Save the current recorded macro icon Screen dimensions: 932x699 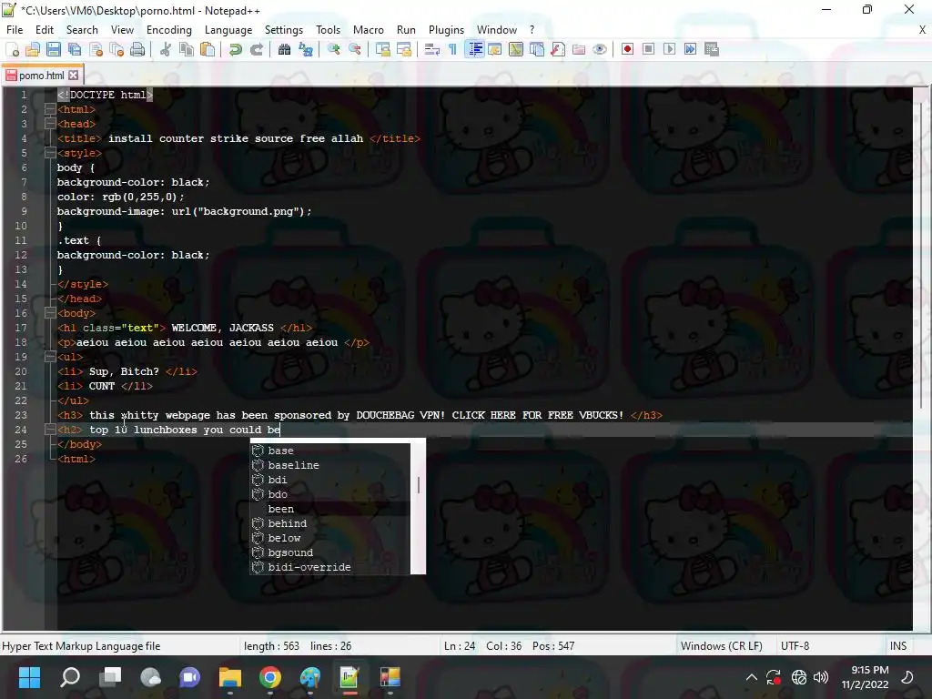point(712,49)
